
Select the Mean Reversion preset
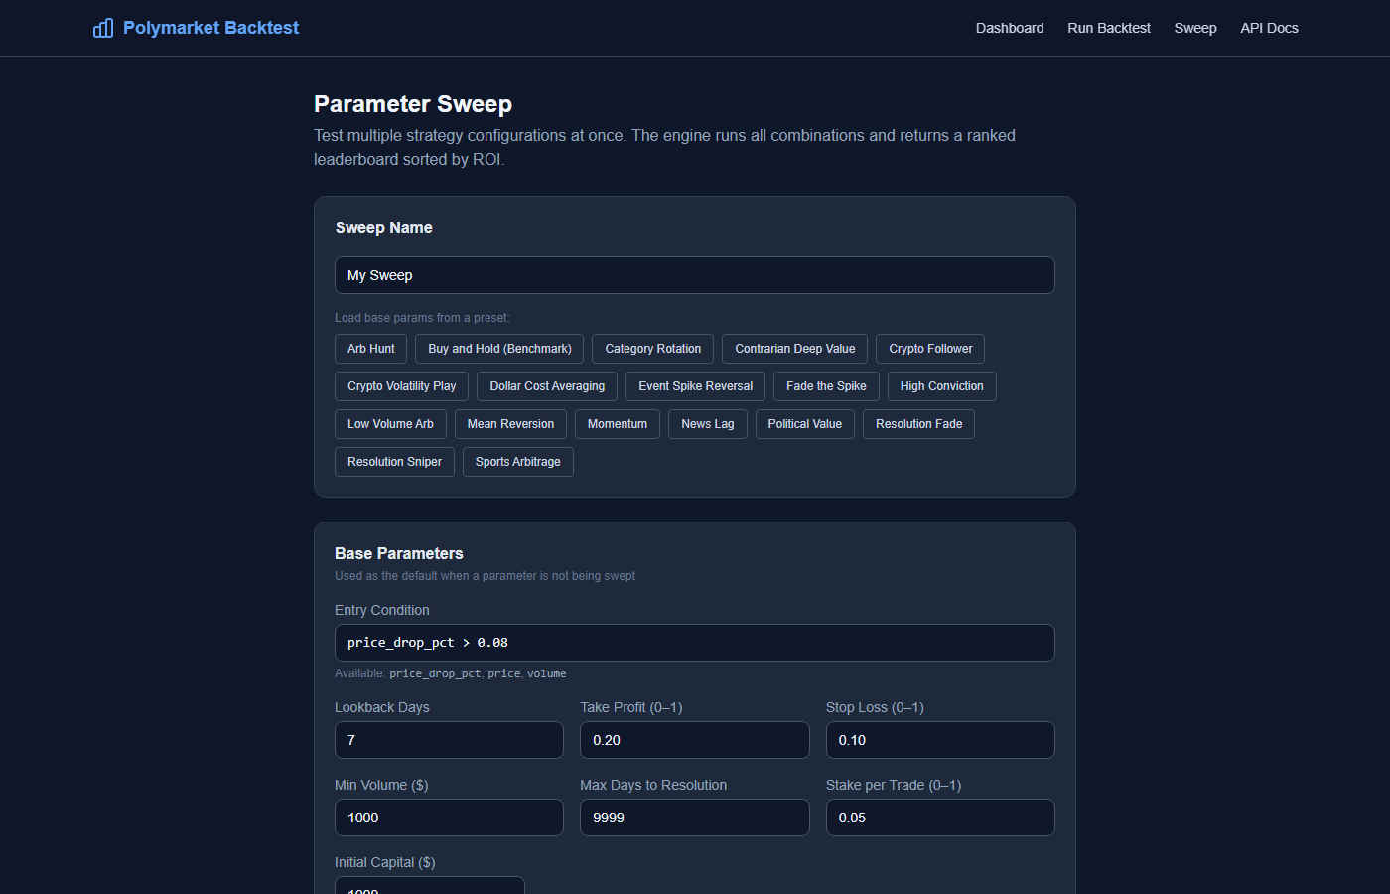coord(510,424)
